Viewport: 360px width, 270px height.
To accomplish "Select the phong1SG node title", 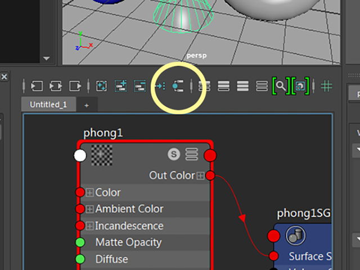I will pyautogui.click(x=304, y=213).
